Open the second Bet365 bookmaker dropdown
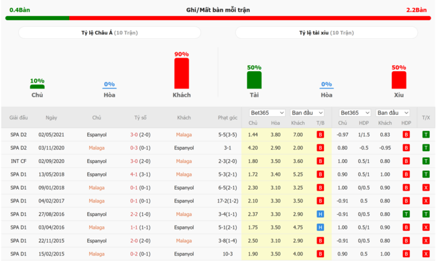Image resolution: width=436 pixels, height=261 pixels. pos(355,113)
